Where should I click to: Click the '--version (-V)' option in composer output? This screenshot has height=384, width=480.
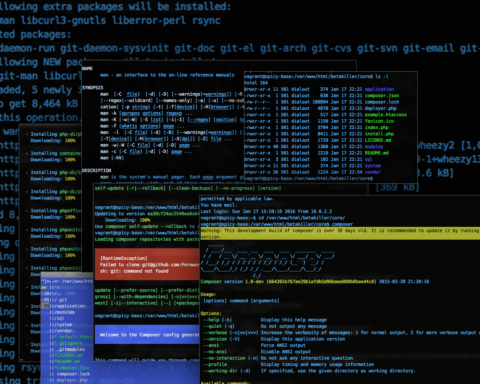[221, 339]
